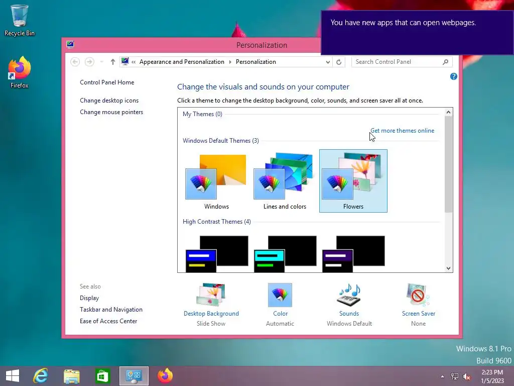Click the Screen Saver text link
This screenshot has height=386, width=514.
pyautogui.click(x=419, y=314)
